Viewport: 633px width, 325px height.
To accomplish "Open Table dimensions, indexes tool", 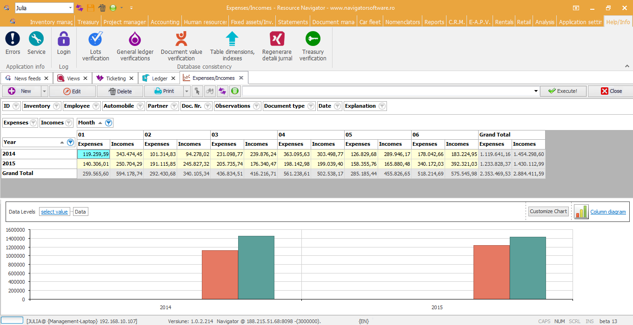I will pyautogui.click(x=232, y=39).
